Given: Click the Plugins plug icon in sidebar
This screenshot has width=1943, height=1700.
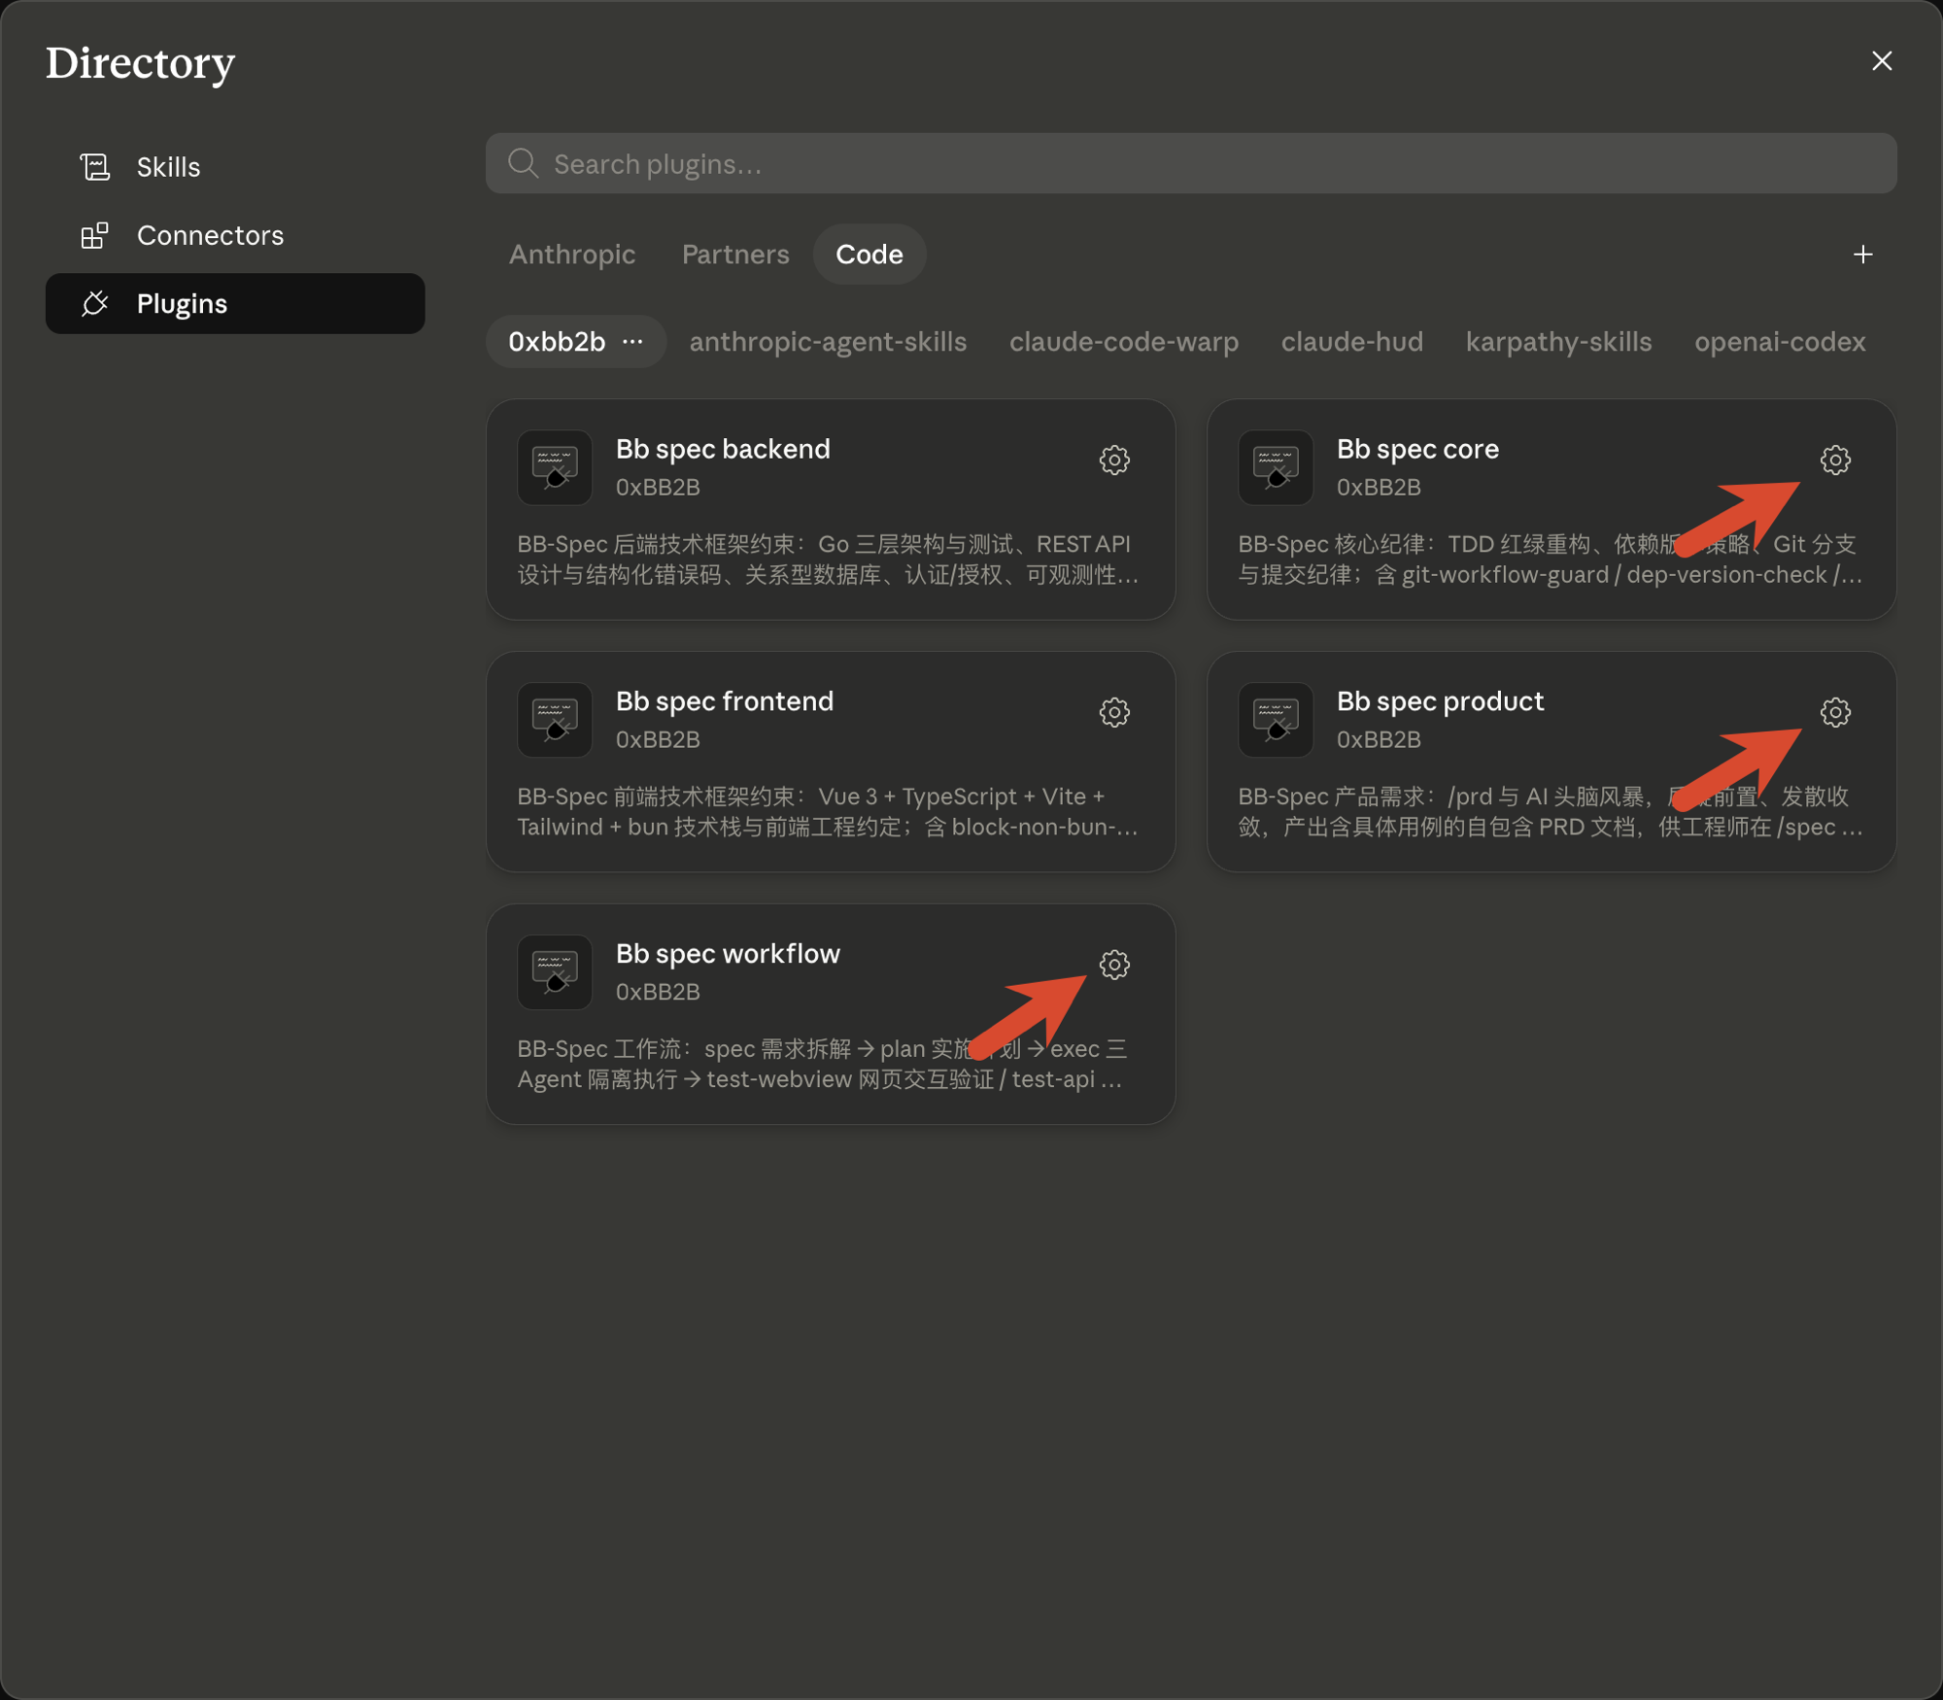Looking at the screenshot, I should click(94, 304).
